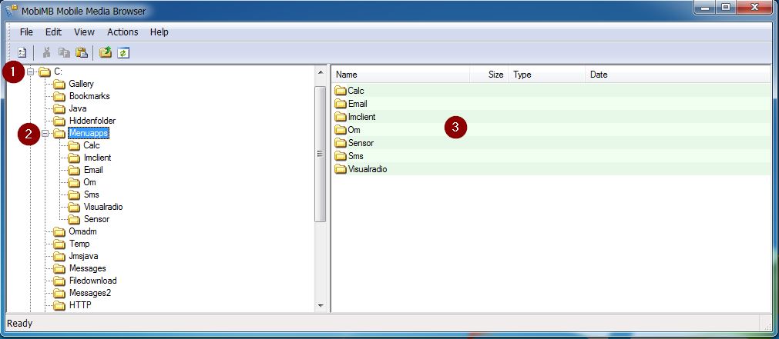The image size is (779, 339).
Task: Sort by the Date column header
Action: (x=677, y=75)
